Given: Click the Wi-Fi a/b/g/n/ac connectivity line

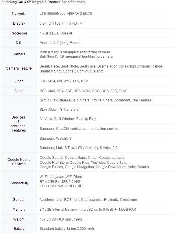Looking at the screenshot, I should [61, 177].
